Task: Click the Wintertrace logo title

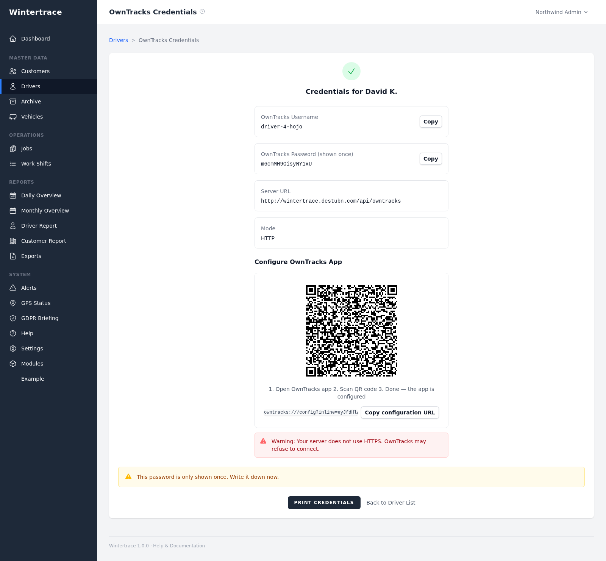Action: click(36, 12)
